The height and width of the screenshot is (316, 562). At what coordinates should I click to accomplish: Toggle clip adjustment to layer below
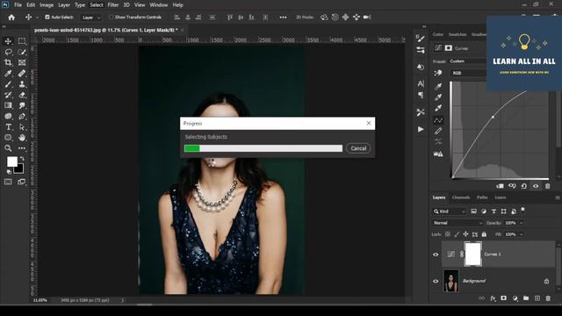pyautogui.click(x=500, y=186)
